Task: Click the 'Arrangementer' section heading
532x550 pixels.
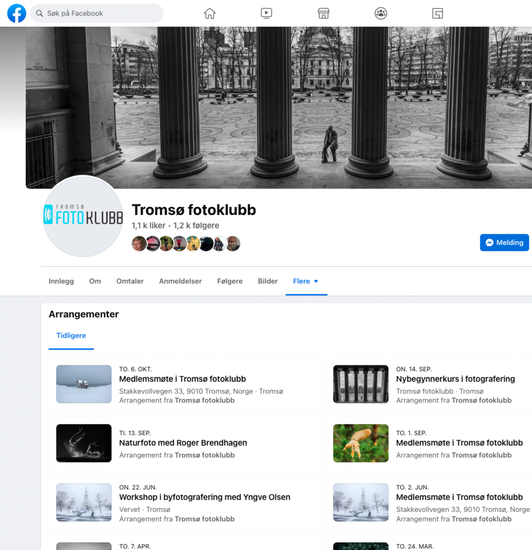Action: 83,314
